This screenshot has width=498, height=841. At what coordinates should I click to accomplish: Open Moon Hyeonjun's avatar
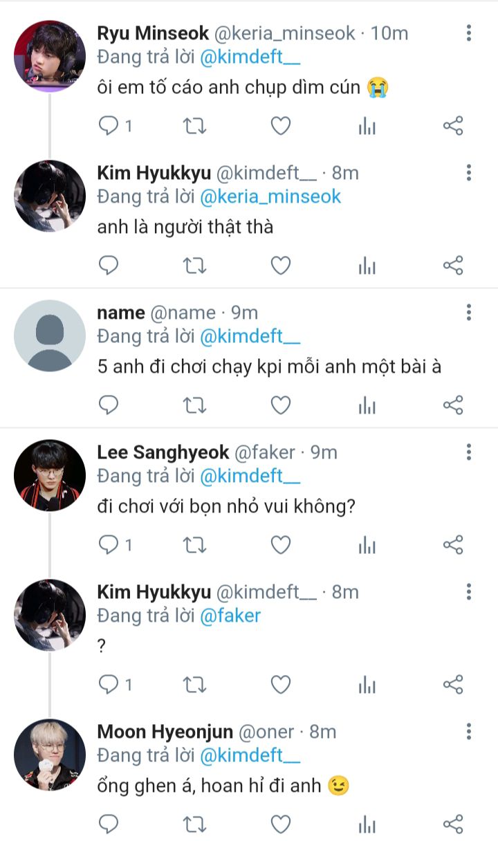coord(50,755)
